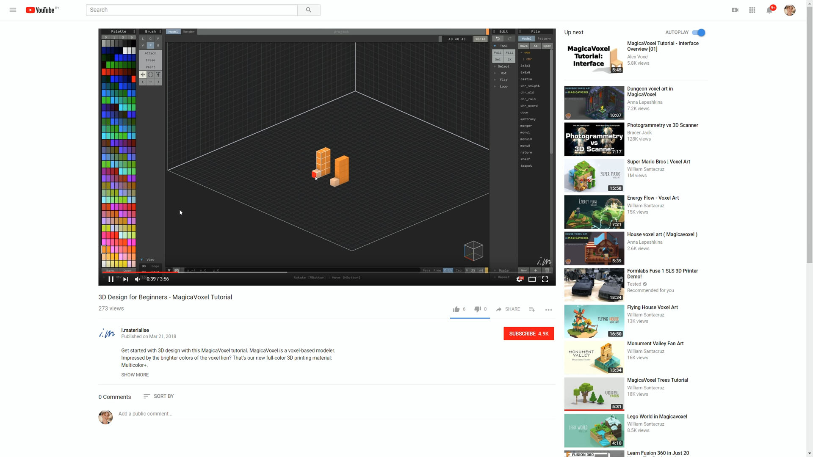The image size is (813, 457).
Task: Select the move tool in Brush panel
Action: (x=143, y=74)
